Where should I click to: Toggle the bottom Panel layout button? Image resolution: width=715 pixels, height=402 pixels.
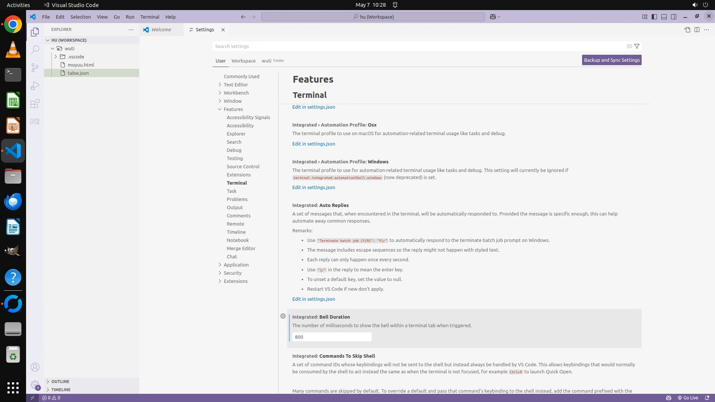[664, 17]
